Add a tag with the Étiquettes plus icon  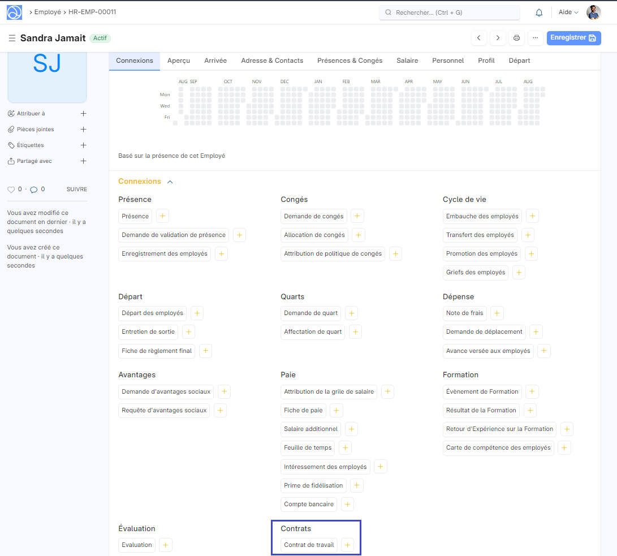click(83, 145)
